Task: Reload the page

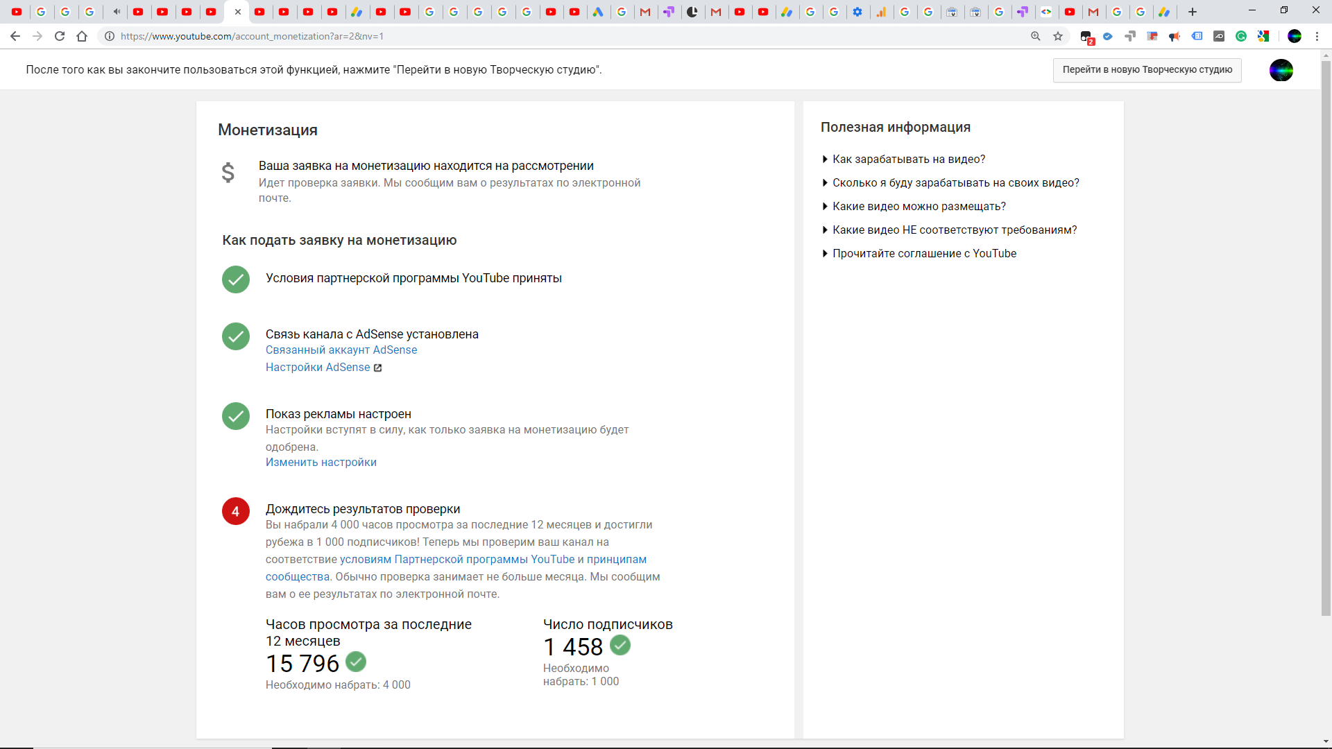Action: [60, 36]
